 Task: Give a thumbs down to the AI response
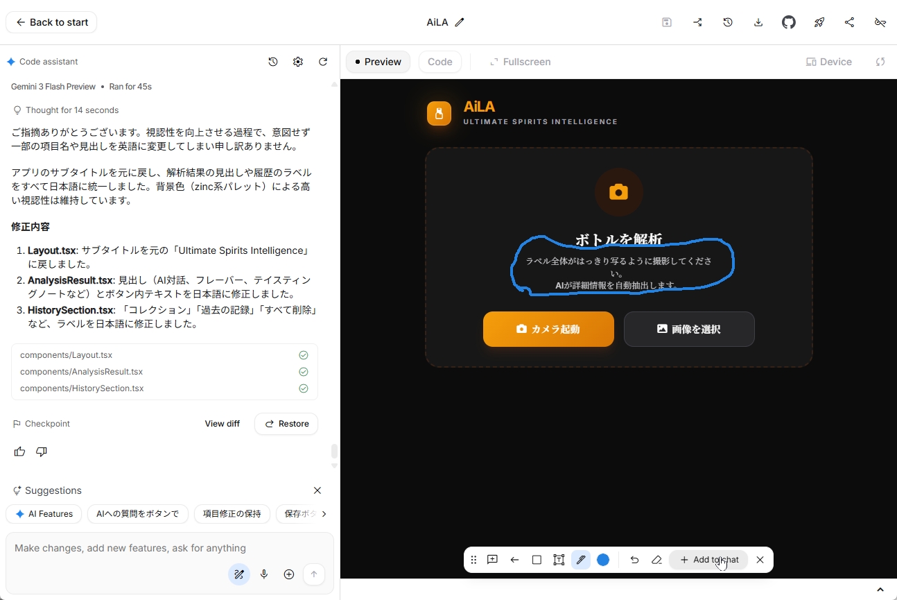point(41,452)
